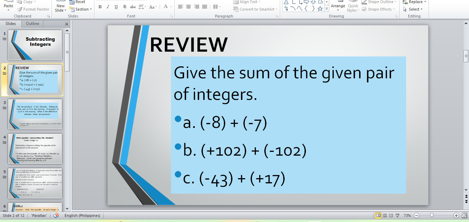This screenshot has width=469, height=222.
Task: Switch to the Outline tab
Action: [x=32, y=24]
